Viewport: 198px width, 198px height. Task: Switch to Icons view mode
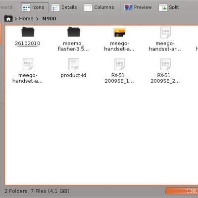click(x=35, y=7)
